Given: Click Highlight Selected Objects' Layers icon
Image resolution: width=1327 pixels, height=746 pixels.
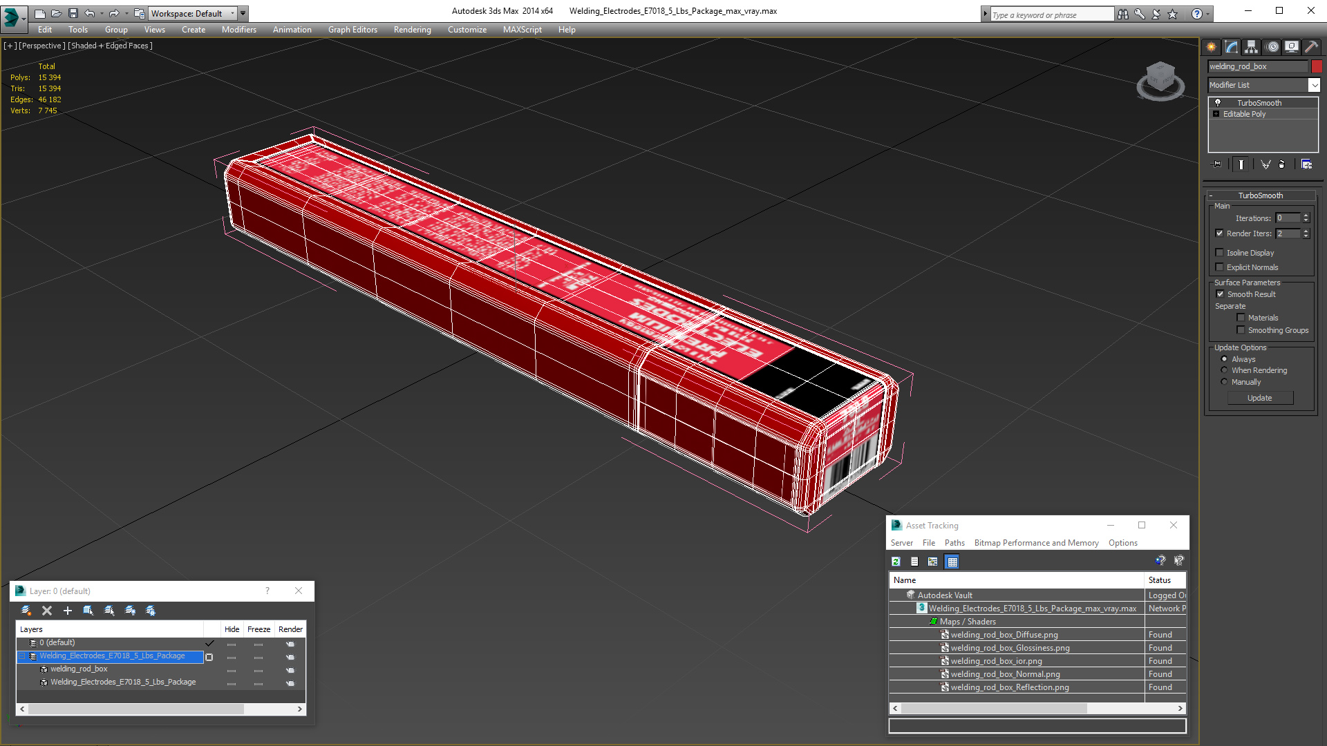Looking at the screenshot, I should pyautogui.click(x=109, y=611).
